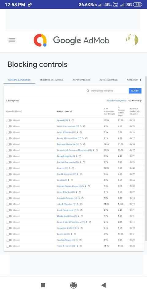Open Internet & Telecom category link
Image resolution: width=147 pixels, height=294 pixels.
[67, 198]
